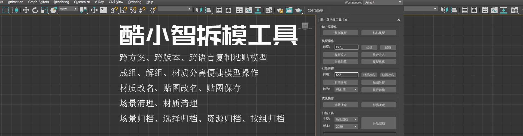Image resolution: width=523 pixels, height=136 pixels.
Task: Open the VR材质 conversion type dropdown
Action: tap(346, 89)
